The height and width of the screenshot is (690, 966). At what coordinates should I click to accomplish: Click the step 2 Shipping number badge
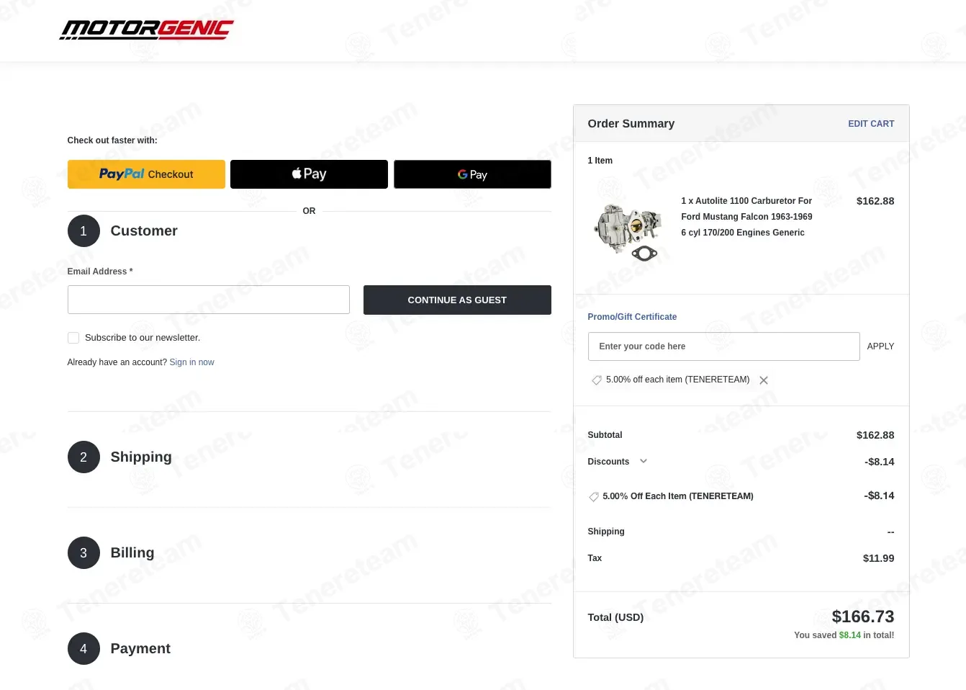pyautogui.click(x=83, y=457)
